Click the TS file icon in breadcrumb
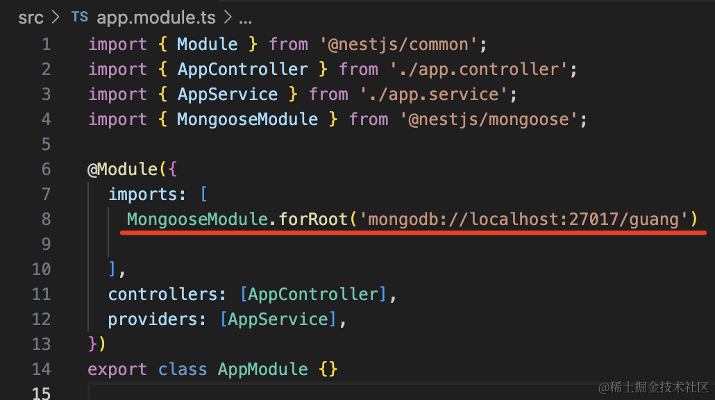Image resolution: width=715 pixels, height=400 pixels. (80, 17)
